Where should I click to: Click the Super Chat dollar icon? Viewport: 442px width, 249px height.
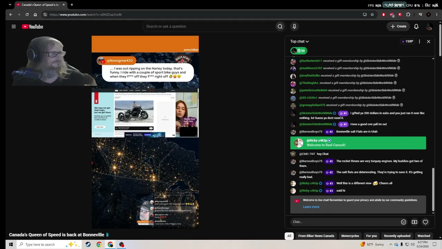[414, 222]
